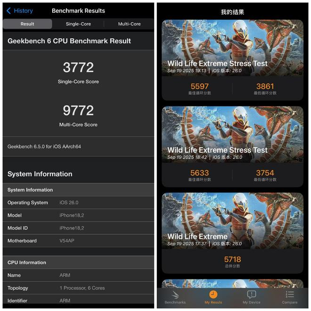311x311 pixels.
Task: Click the 9772 multi-core score
Action: [78, 110]
